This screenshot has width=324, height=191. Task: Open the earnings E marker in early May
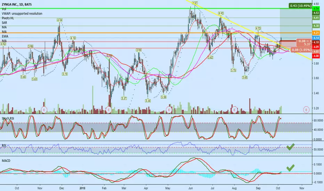point(169,110)
